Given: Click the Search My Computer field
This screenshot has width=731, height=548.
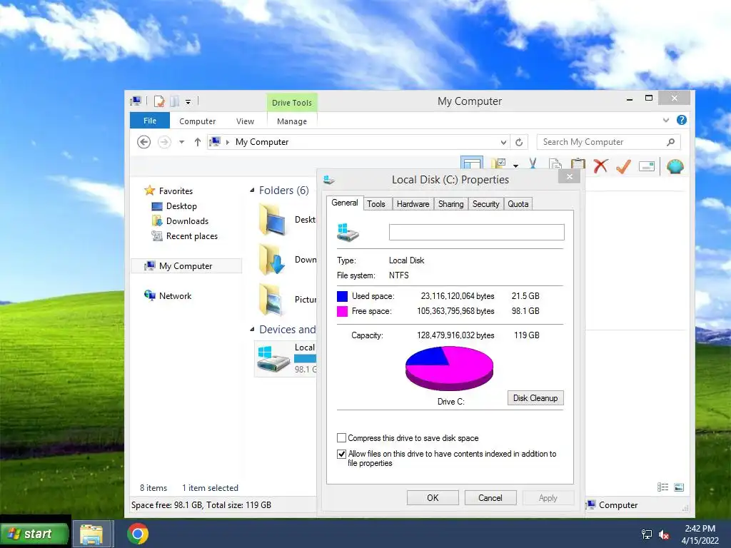Looking at the screenshot, I should click(x=608, y=142).
